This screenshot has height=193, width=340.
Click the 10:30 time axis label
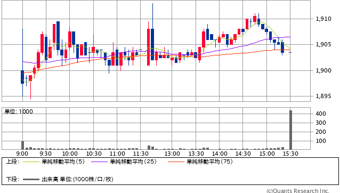(94, 154)
